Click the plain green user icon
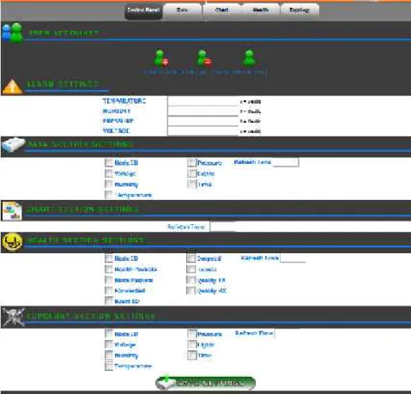This screenshot has height=394, width=411. 249,58
